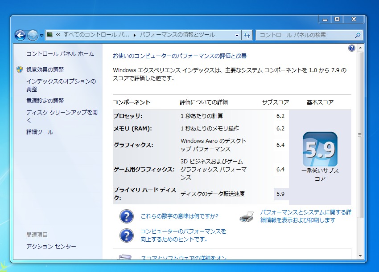Screen dimensions: 379x272
Task: Open パフォーマンスとシステムに関する詳細情報を表示および印刷 link
Action: (x=305, y=216)
